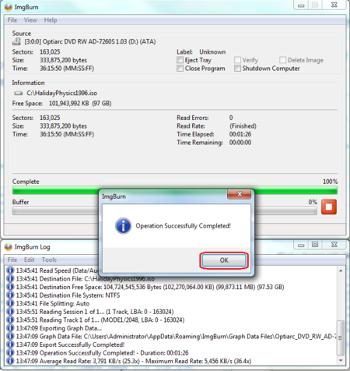This screenshot has height=371, width=350.
Task: Open the View menu in ImgBurn
Action: coord(30,20)
